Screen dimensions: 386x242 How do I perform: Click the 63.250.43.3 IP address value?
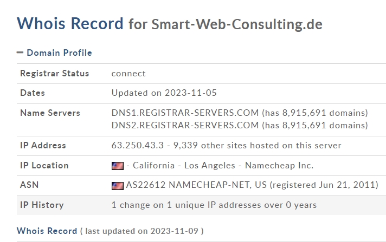pos(137,145)
